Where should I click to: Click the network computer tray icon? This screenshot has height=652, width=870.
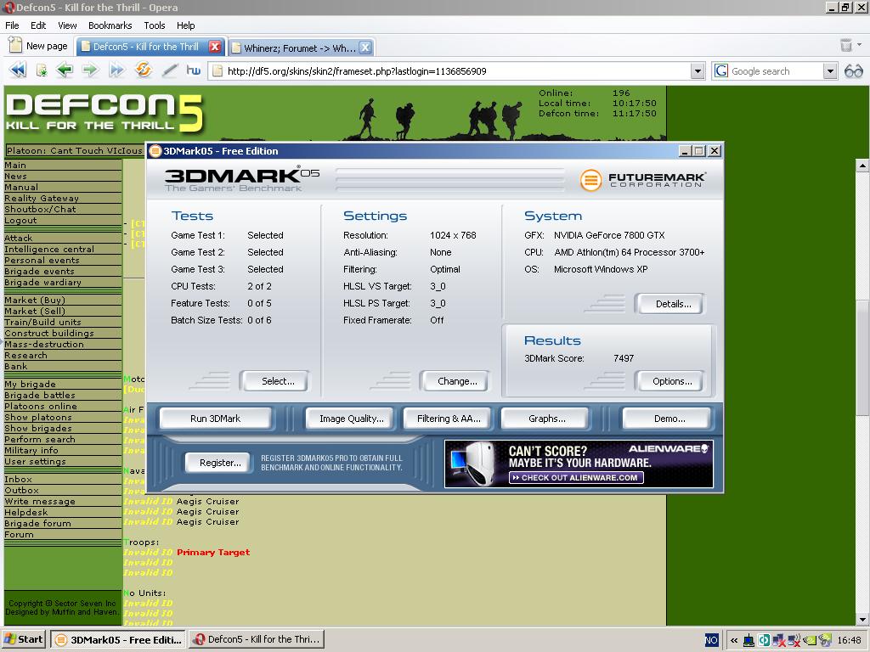point(749,640)
